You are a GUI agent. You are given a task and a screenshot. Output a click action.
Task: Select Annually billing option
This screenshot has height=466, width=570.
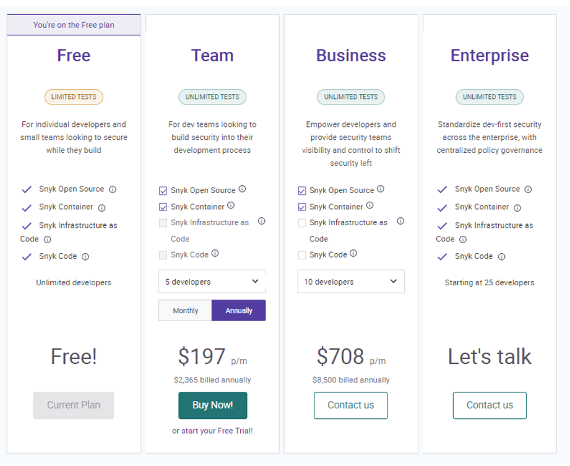pos(239,311)
